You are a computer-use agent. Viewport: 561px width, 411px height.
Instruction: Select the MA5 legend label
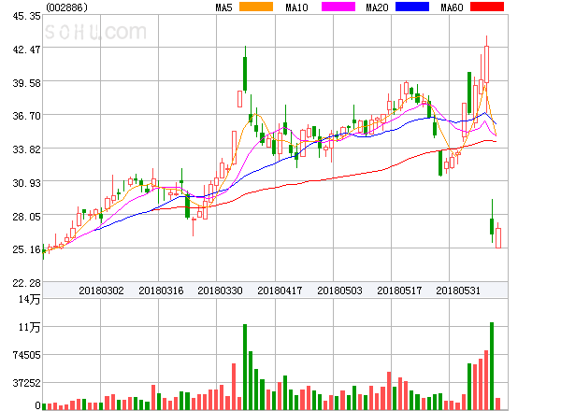[224, 7]
